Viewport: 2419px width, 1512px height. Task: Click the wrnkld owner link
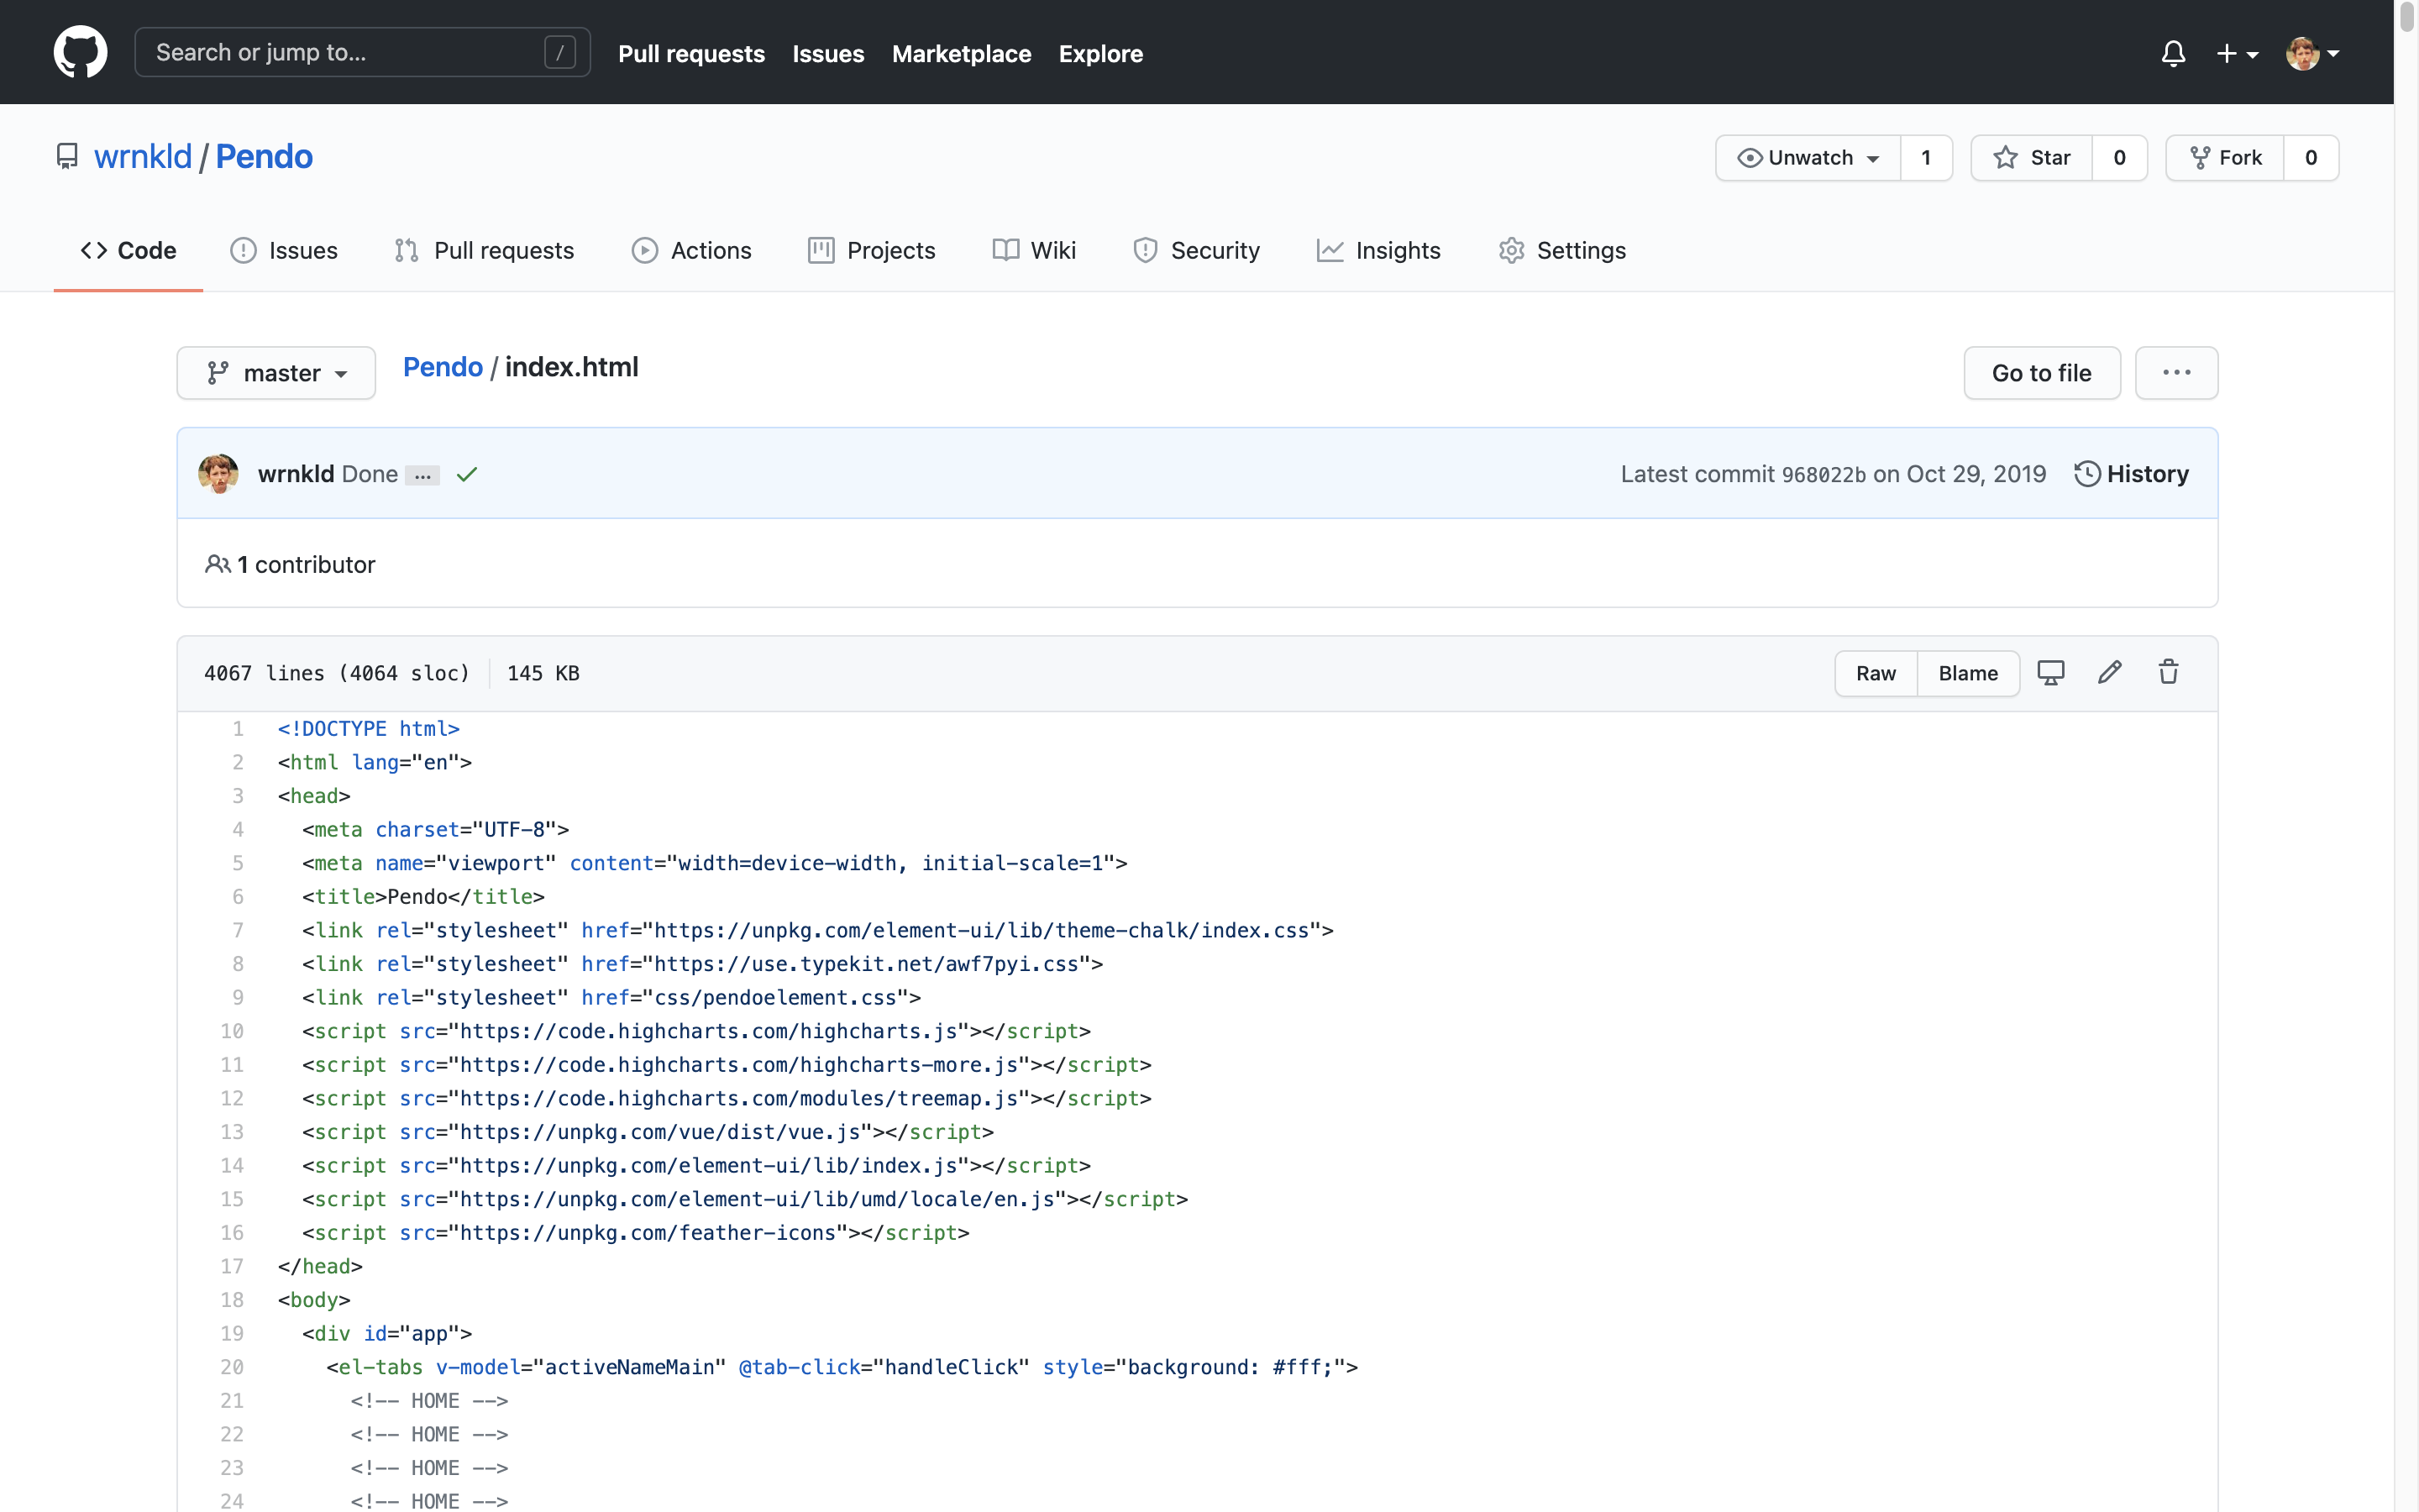click(143, 157)
